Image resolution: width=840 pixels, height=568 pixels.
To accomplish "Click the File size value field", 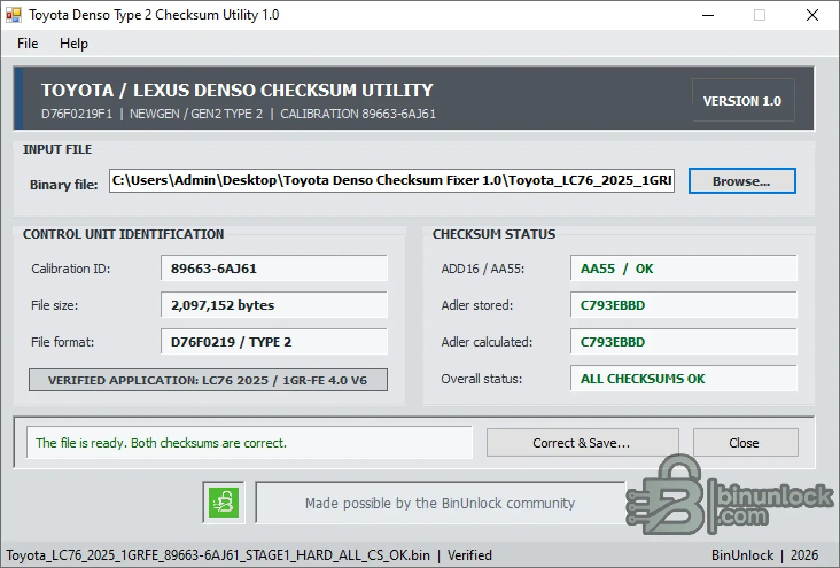I will 274,305.
